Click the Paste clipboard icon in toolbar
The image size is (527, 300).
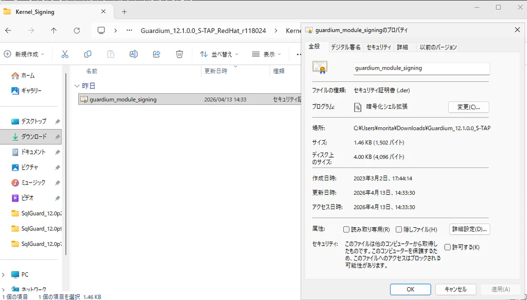pyautogui.click(x=111, y=54)
